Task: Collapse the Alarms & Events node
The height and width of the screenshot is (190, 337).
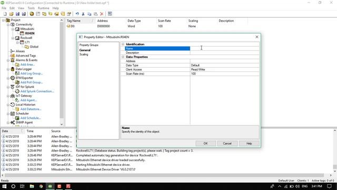Action: (x=8, y=60)
